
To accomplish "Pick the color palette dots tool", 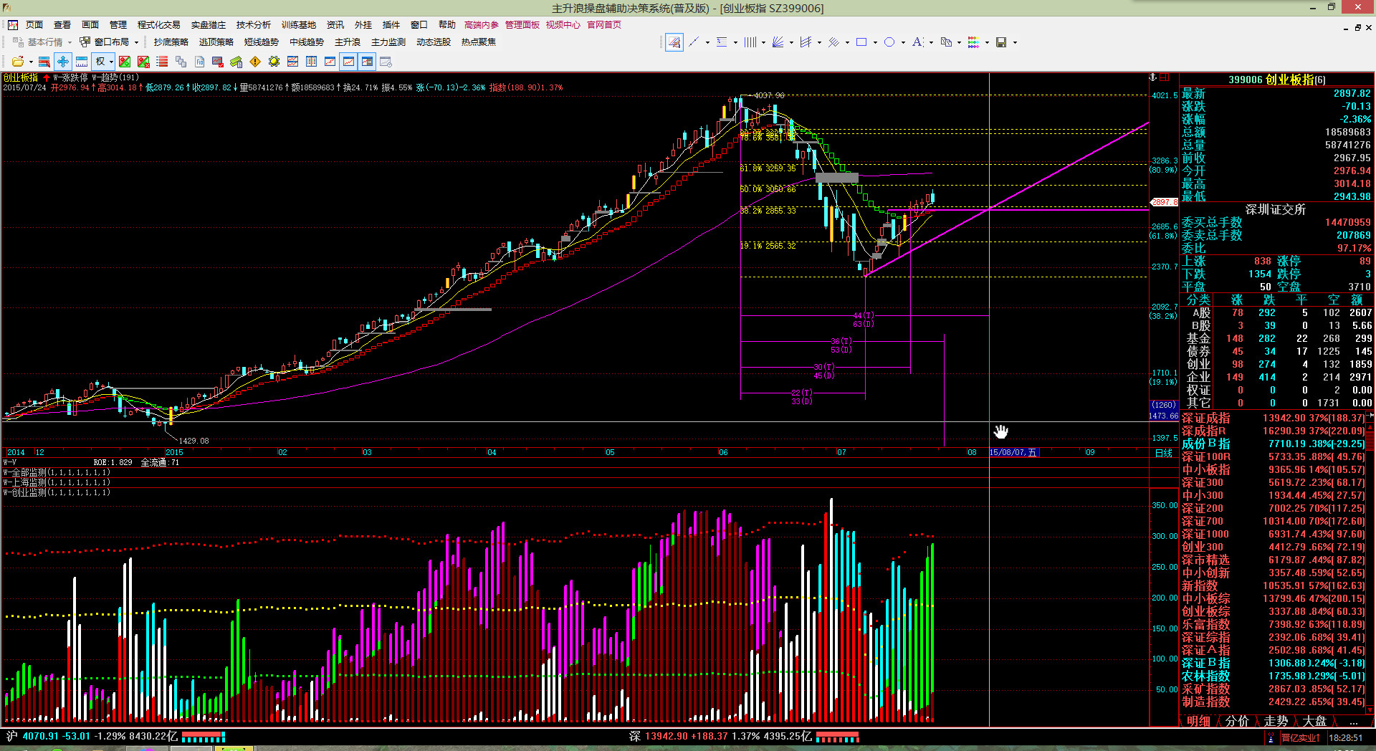I will point(973,42).
